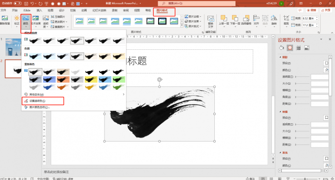
Task: Adjust the shadow 透明度 transparency slider
Action: point(302,76)
